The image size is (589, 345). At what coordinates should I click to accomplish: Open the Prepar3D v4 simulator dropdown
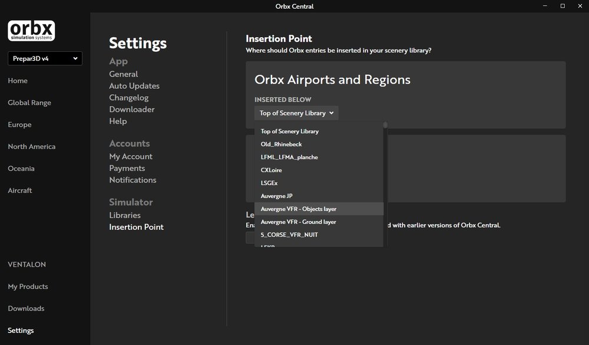[45, 58]
